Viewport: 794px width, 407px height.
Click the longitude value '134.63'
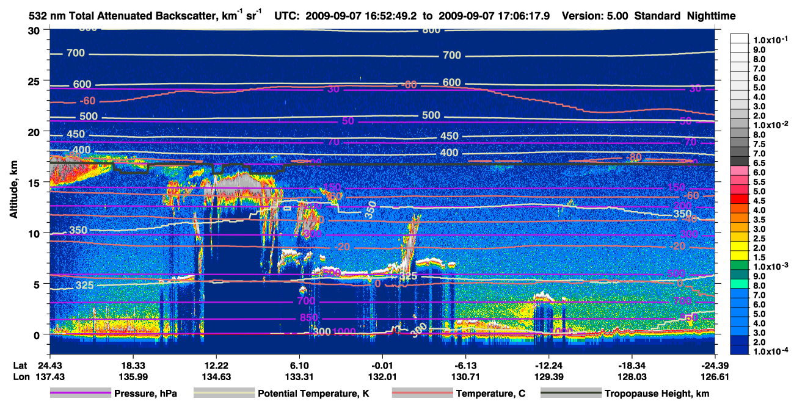click(x=216, y=376)
